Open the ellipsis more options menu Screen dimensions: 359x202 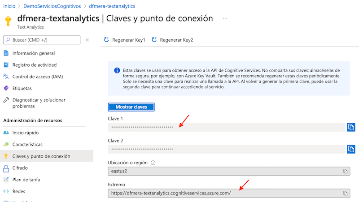225,18
